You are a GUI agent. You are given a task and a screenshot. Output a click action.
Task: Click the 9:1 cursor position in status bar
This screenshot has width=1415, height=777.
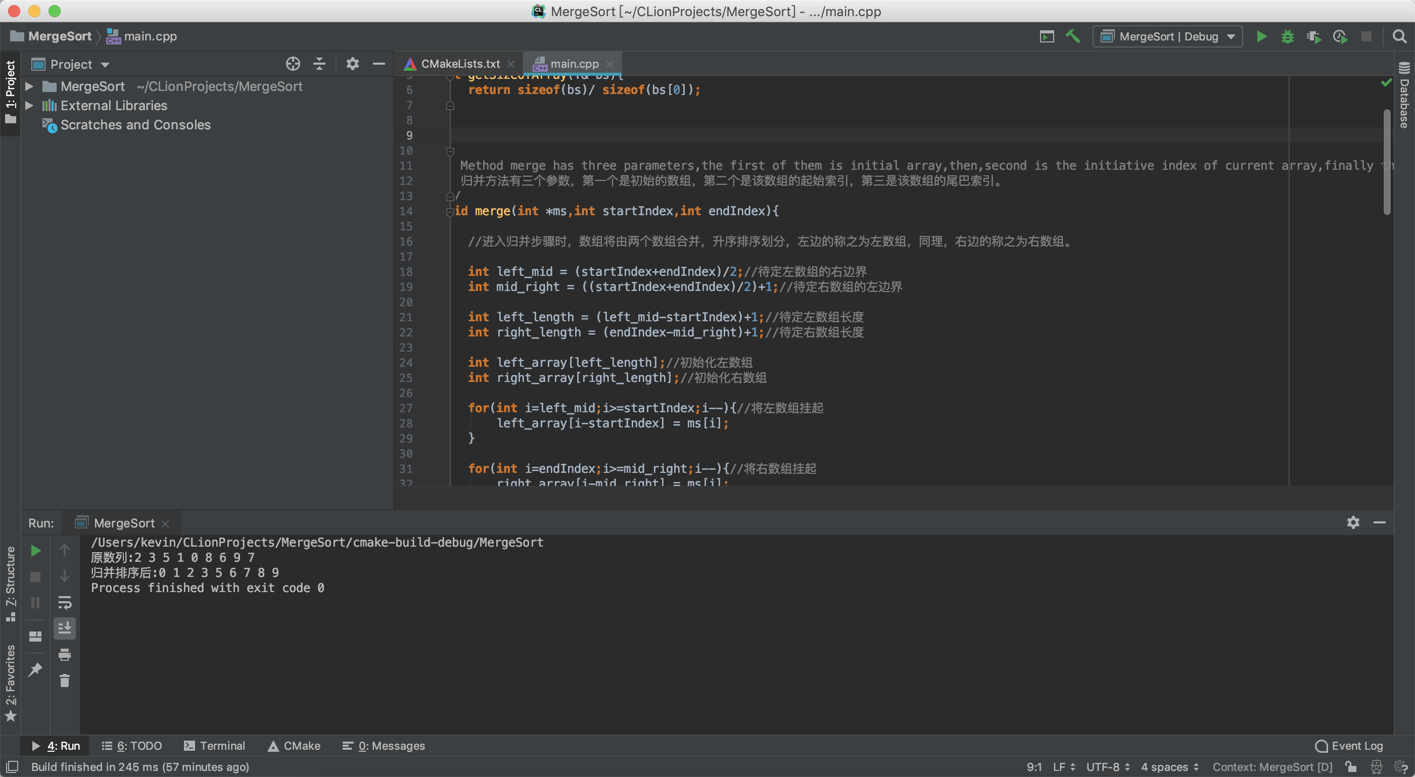1034,766
